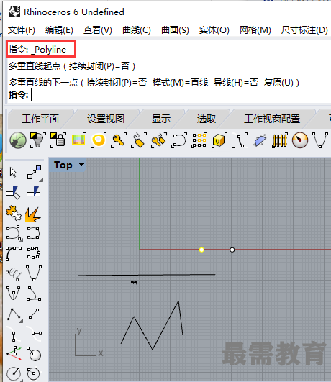Select the helix spiral curve tool
This screenshot has height=382, width=331.
14,273
